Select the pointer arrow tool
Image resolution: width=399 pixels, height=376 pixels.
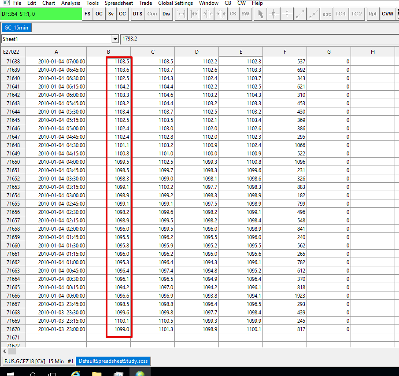[x=260, y=14]
